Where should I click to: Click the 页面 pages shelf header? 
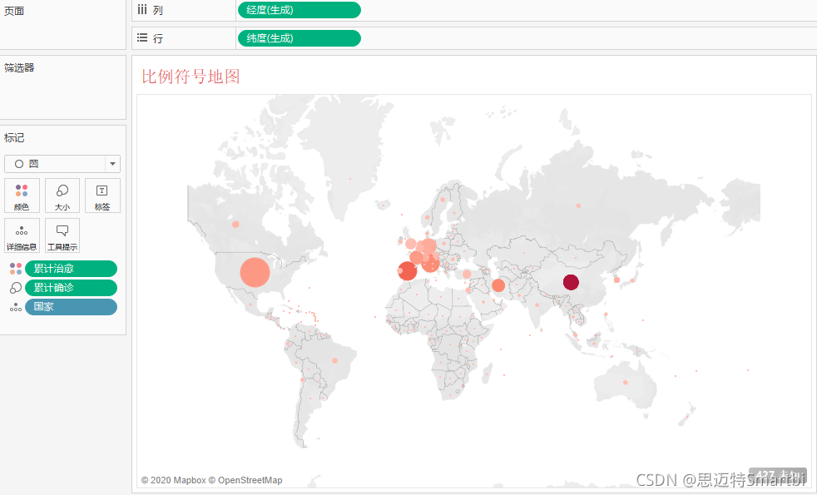pos(14,11)
